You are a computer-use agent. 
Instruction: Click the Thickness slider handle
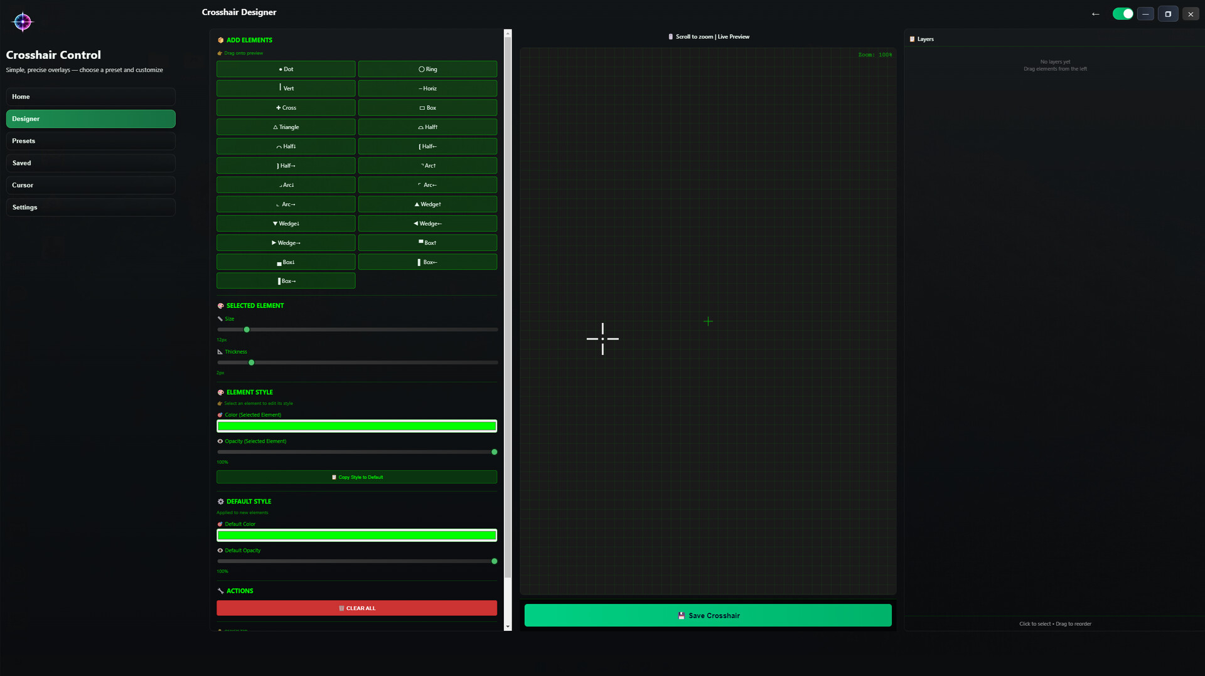coord(252,363)
